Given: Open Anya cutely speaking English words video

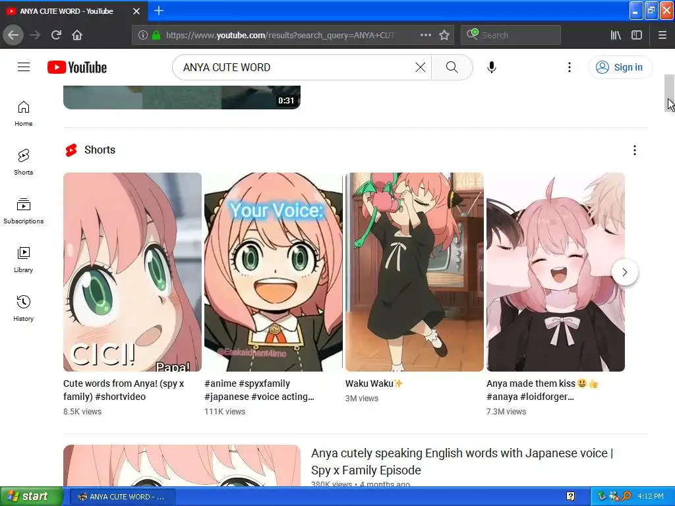Looking at the screenshot, I should pos(462,462).
